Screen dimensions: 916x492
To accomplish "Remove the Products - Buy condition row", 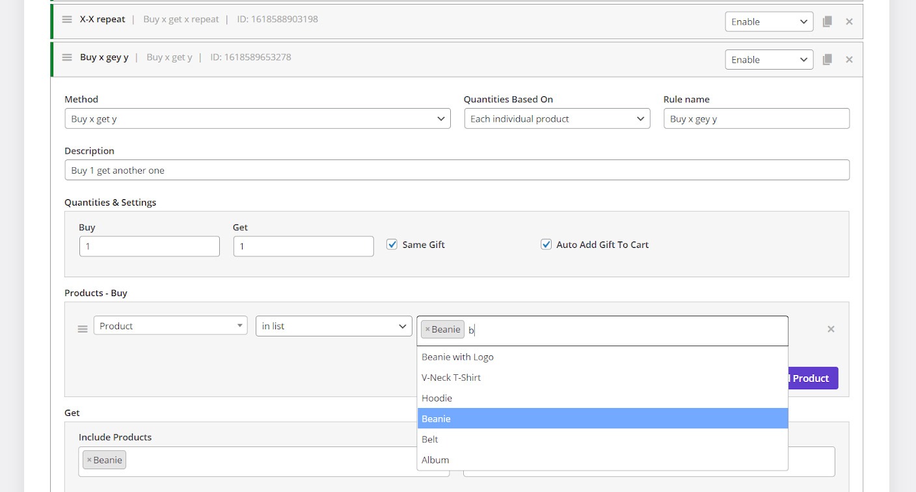I will pos(831,329).
